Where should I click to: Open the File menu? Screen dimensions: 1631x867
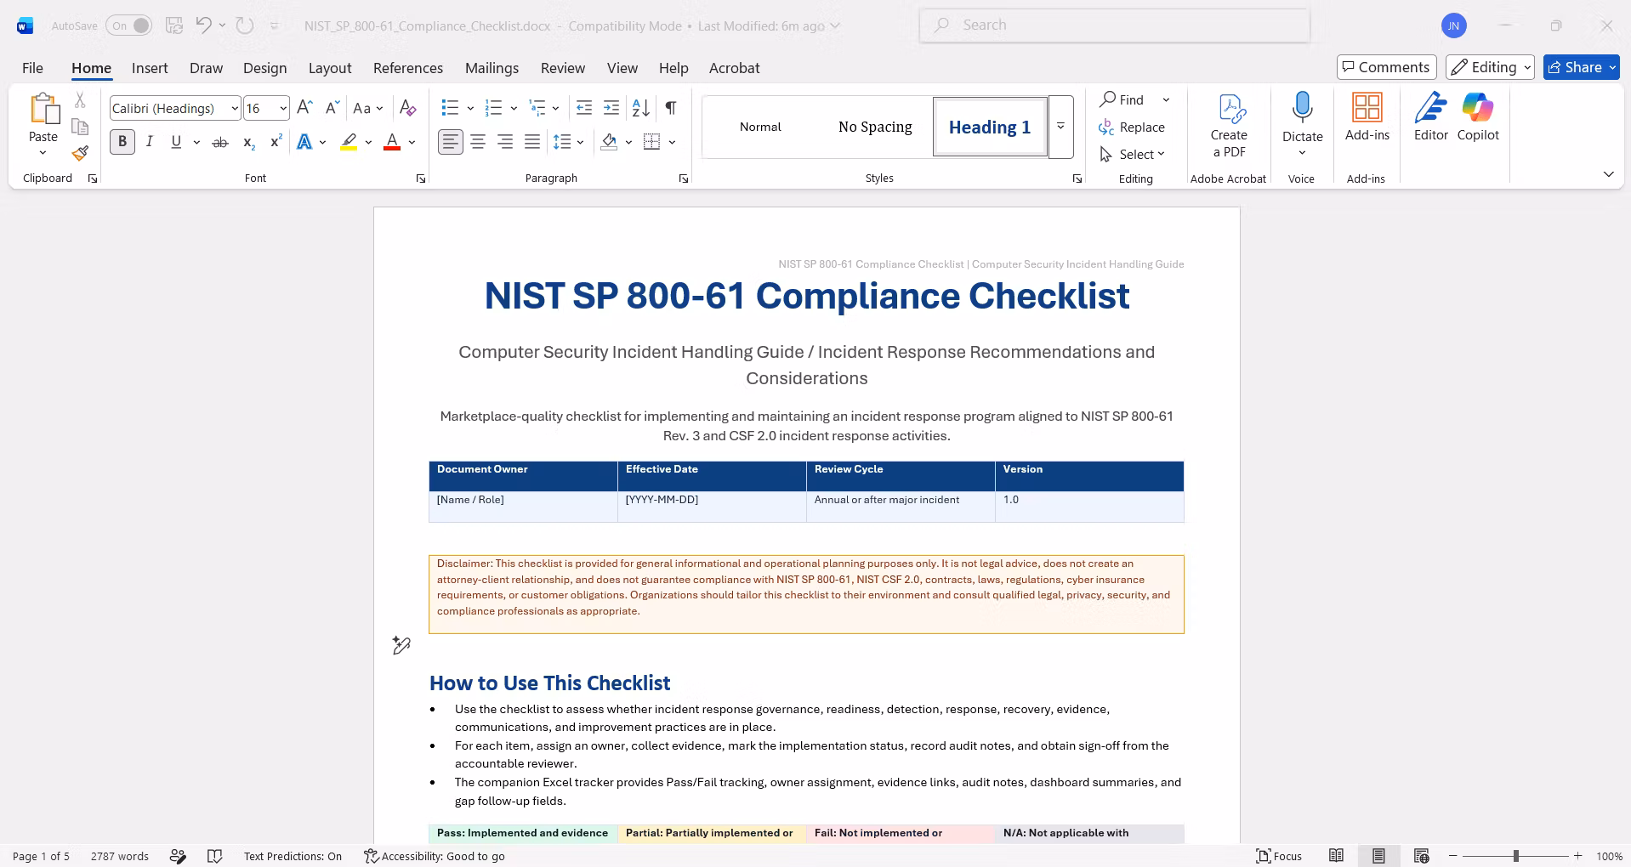(x=32, y=68)
